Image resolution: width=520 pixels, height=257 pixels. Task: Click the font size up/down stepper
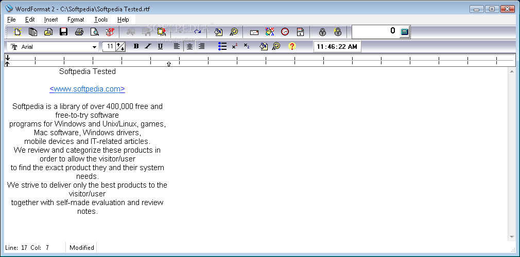pyautogui.click(x=120, y=47)
